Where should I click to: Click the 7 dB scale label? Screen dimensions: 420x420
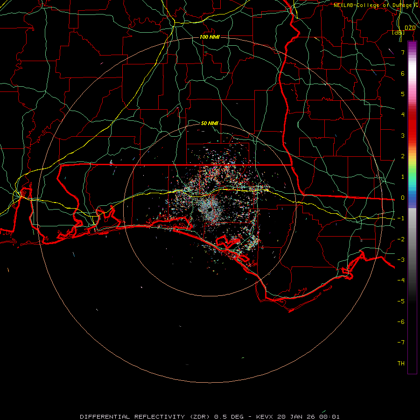tap(403, 52)
